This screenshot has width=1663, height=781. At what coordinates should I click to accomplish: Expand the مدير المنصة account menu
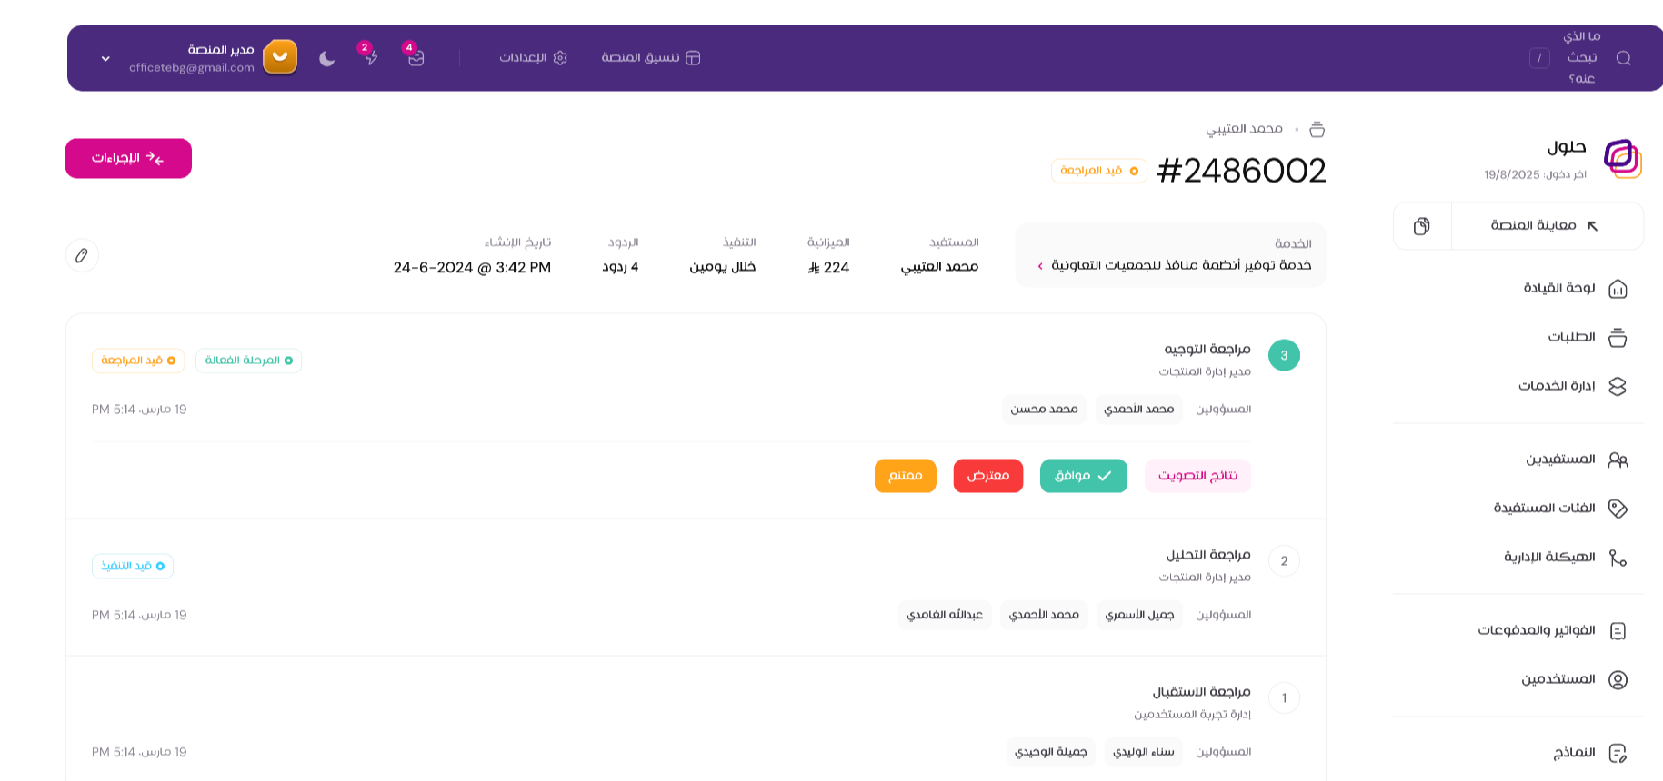pos(105,57)
